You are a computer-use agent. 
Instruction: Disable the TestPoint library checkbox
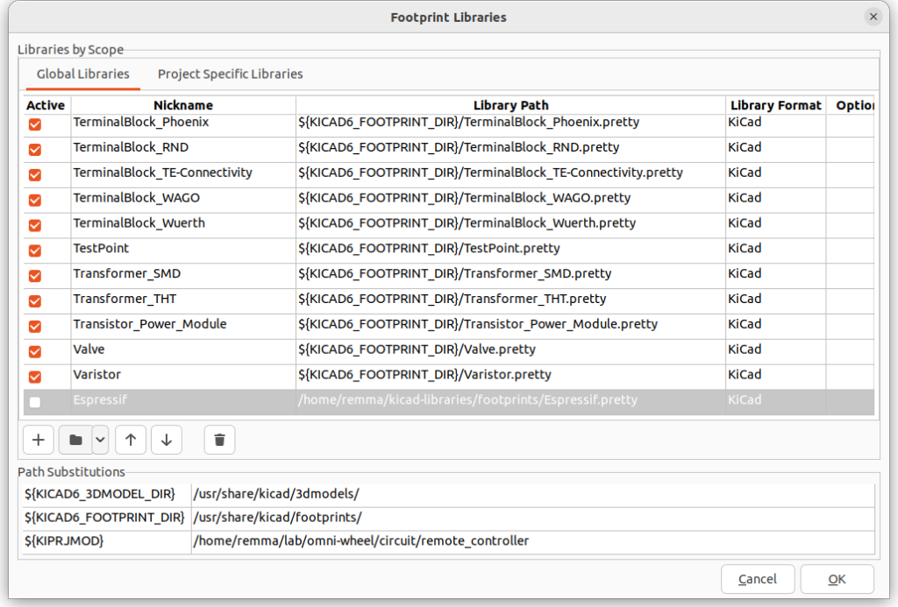(x=35, y=250)
